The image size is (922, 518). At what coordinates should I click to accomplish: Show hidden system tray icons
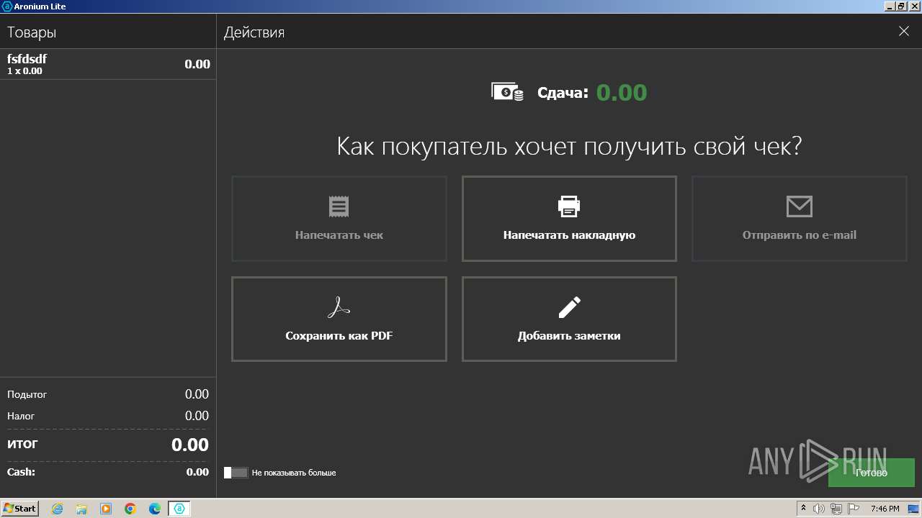coord(804,508)
